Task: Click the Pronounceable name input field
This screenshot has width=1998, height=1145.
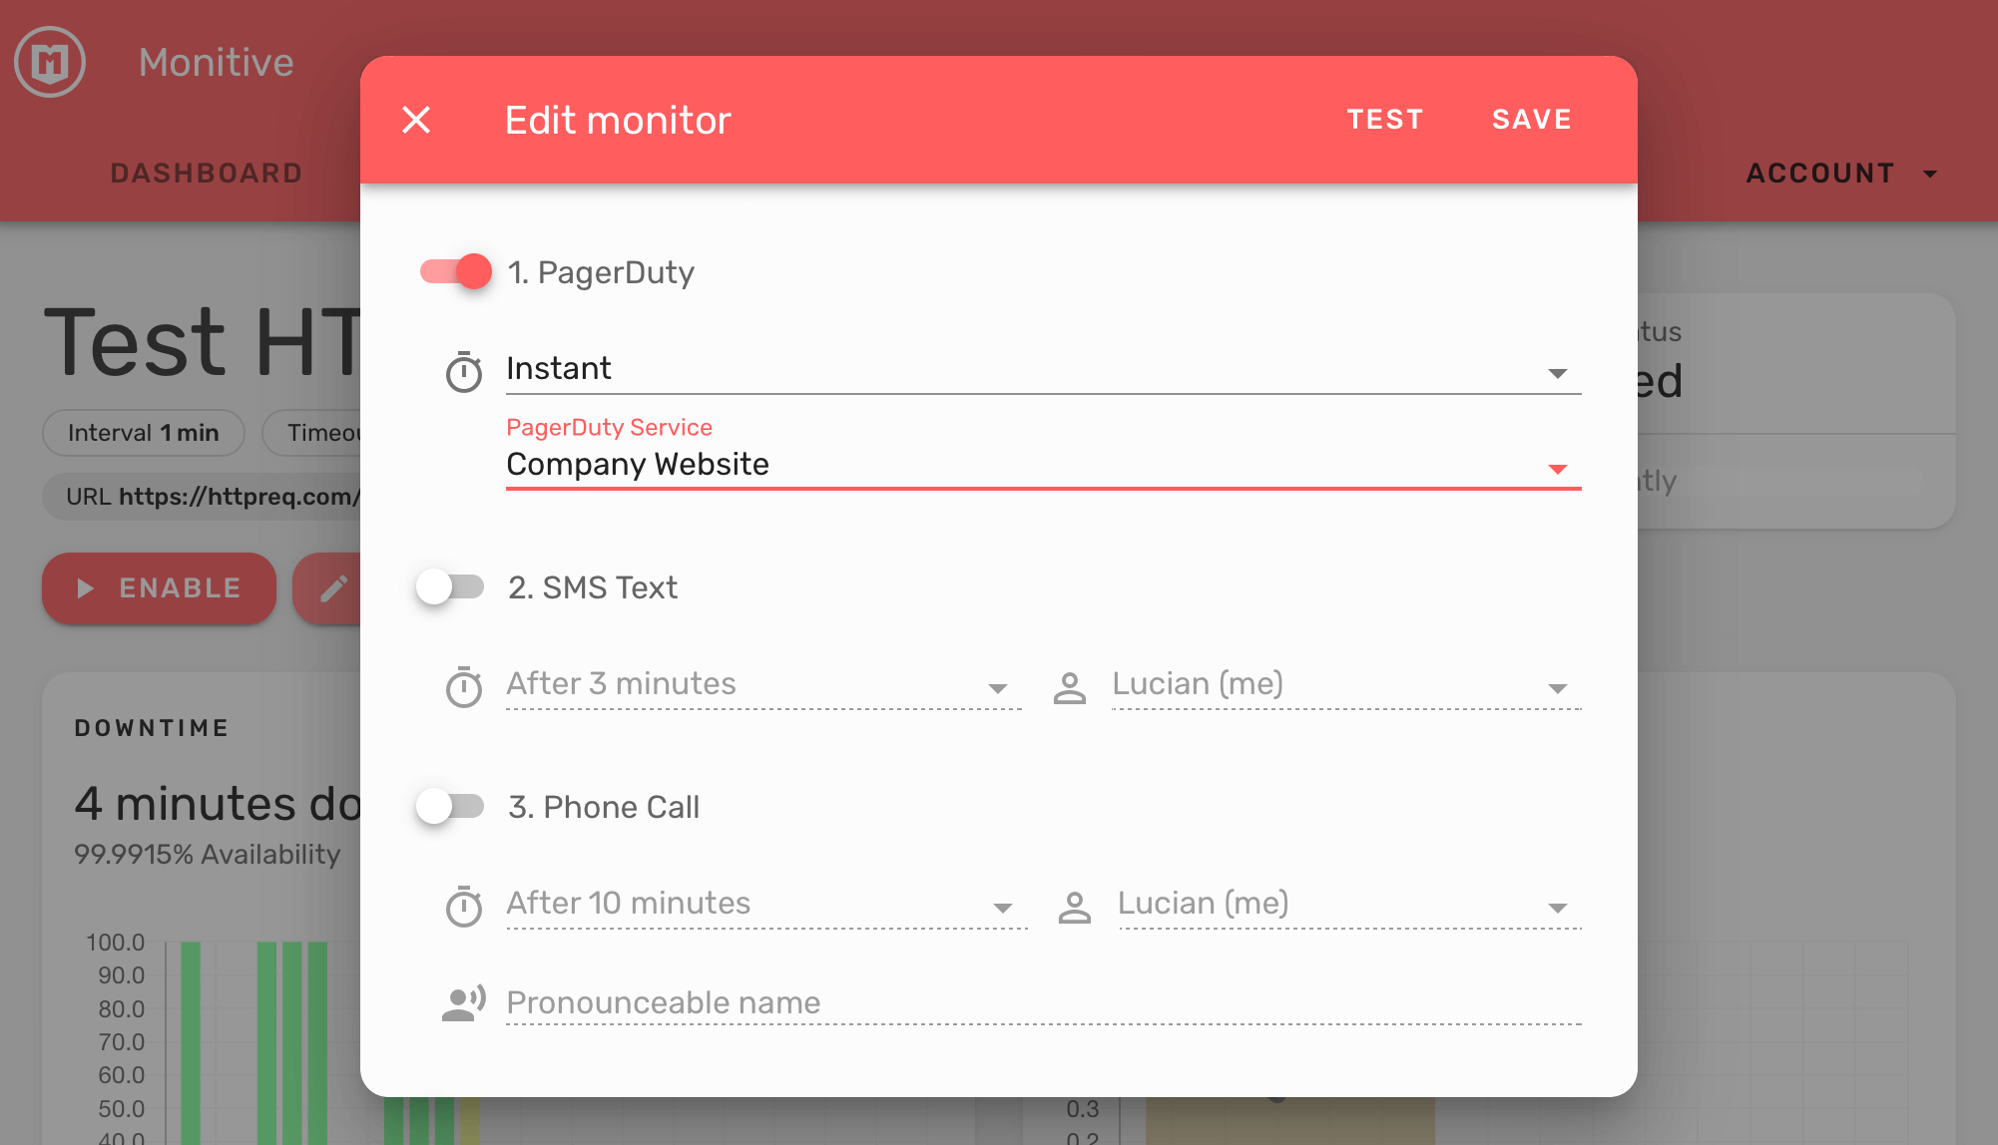Action: click(1042, 1002)
